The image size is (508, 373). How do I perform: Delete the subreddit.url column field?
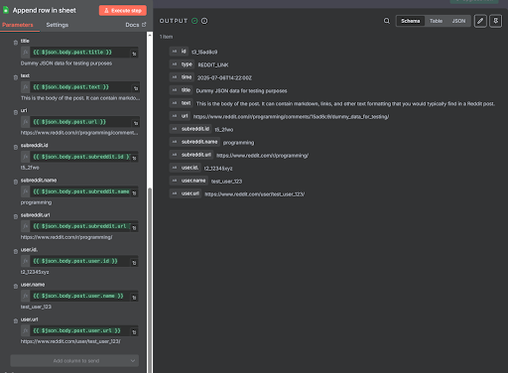16,217
